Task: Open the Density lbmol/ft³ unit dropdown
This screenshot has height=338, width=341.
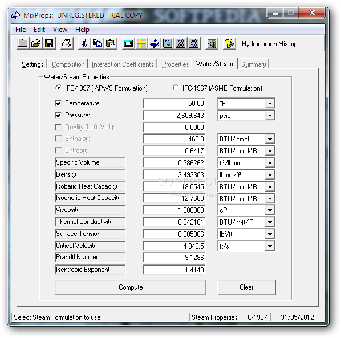Action: click(270, 175)
